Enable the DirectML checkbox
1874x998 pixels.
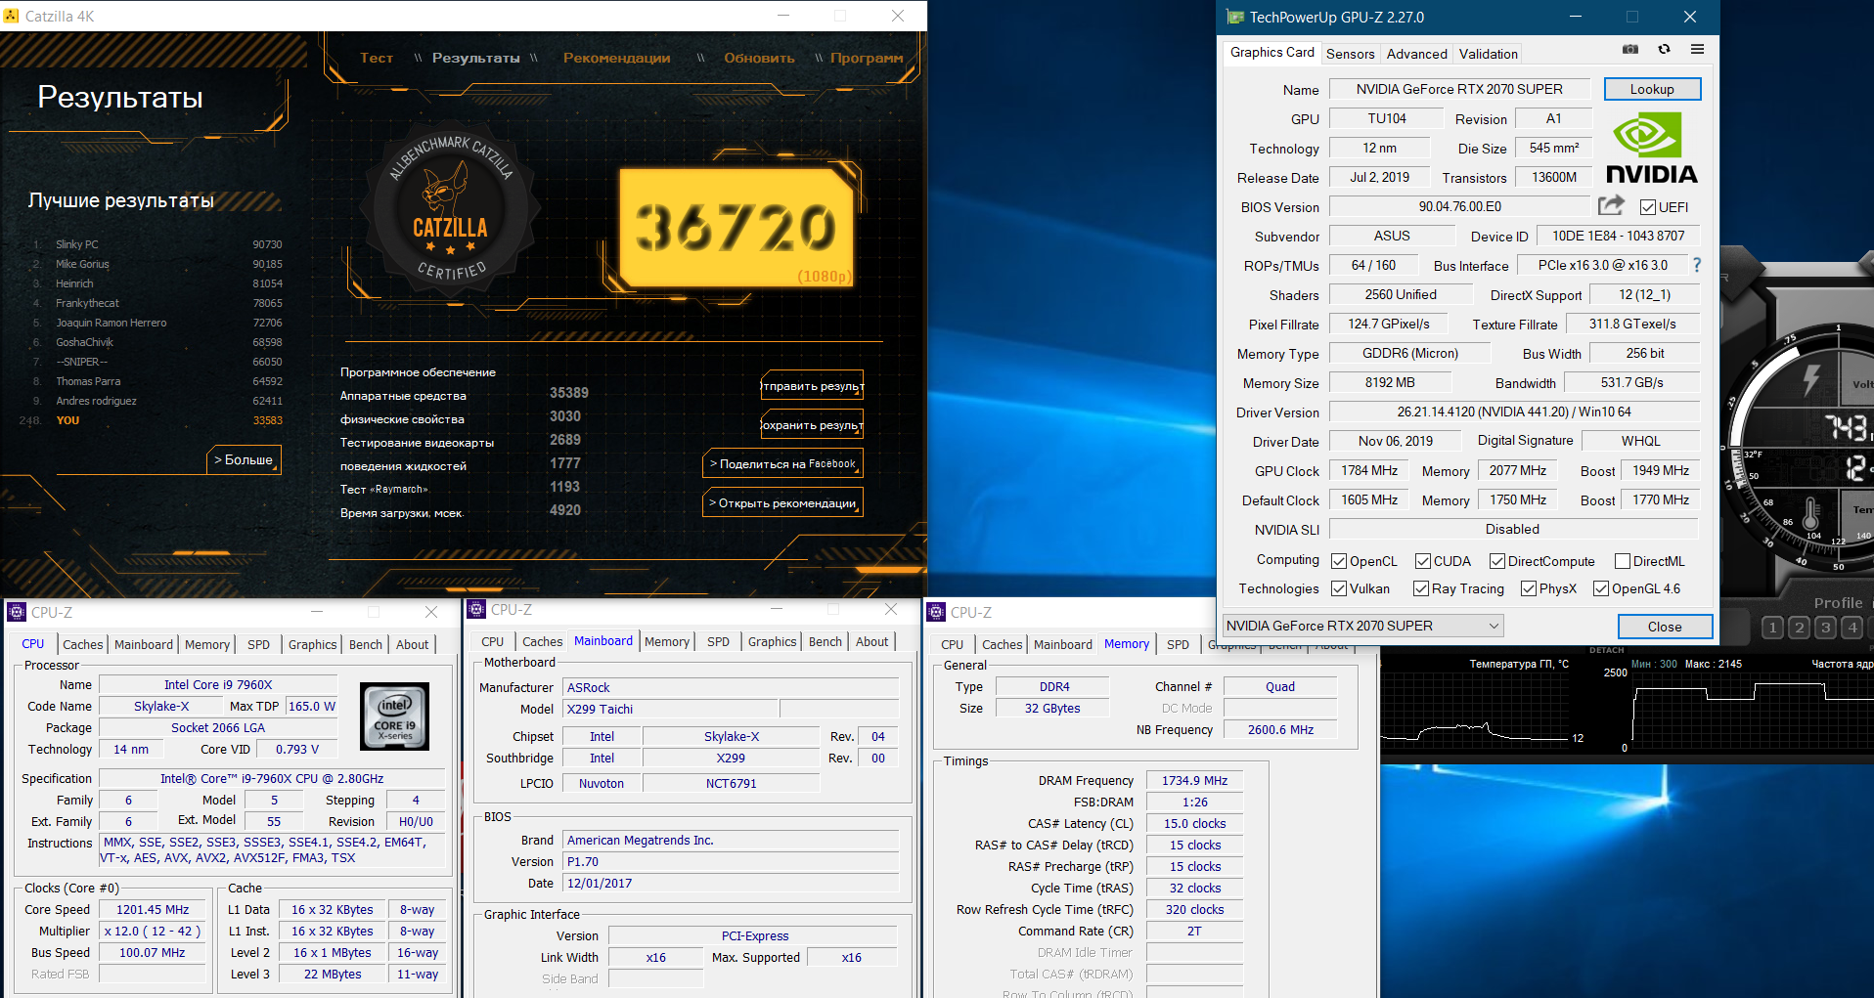[1623, 561]
